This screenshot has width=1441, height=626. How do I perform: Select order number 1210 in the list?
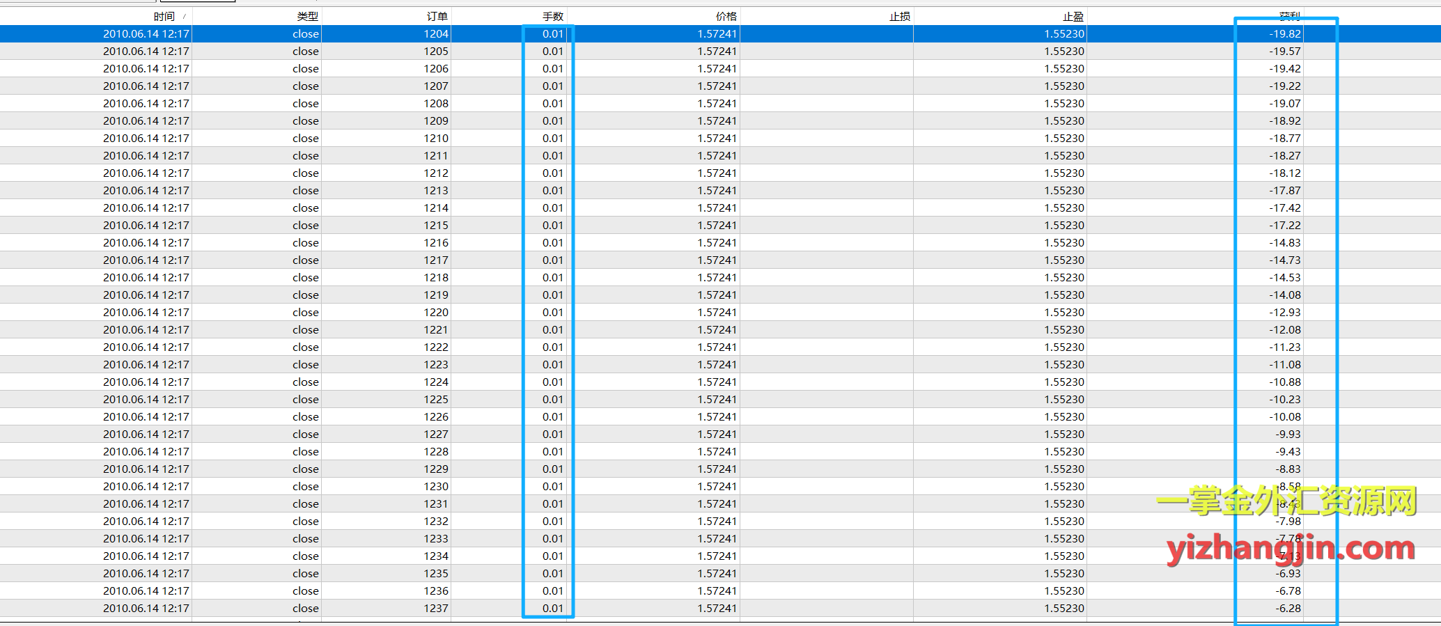tap(436, 138)
